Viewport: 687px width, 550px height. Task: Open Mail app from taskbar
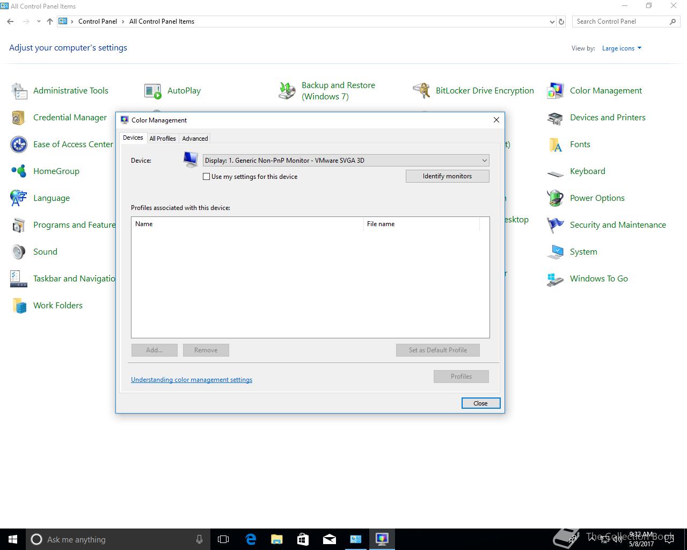[330, 539]
